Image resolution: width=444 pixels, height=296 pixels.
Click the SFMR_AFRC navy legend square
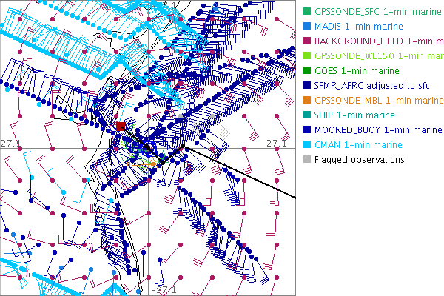[306, 85]
